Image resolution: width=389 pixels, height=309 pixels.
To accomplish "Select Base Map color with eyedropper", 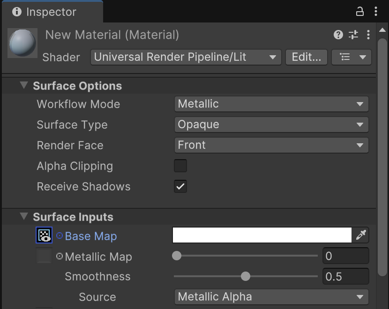I will pos(360,235).
